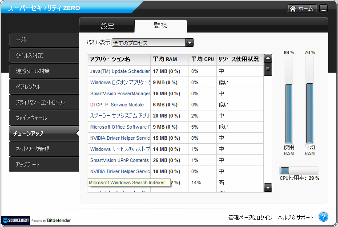Switch to the 設定 tab
Screen dimensions: 338x227
coord(107,26)
